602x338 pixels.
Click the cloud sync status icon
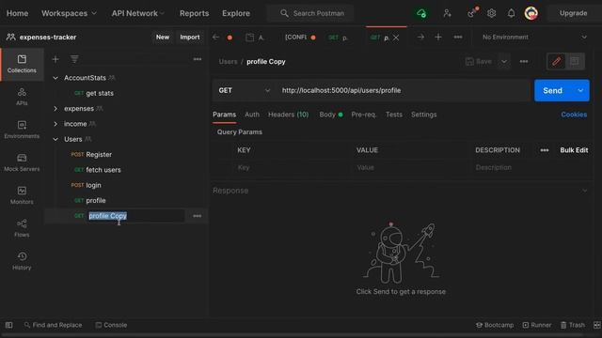click(421, 13)
